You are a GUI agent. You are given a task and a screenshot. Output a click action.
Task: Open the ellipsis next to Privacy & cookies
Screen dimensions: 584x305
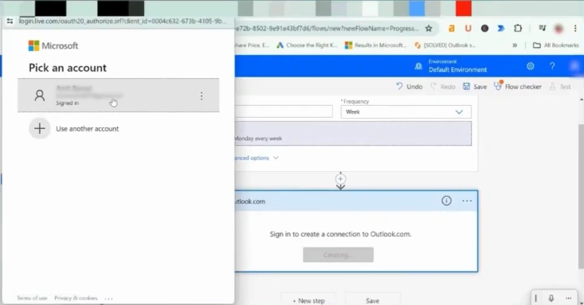109,299
